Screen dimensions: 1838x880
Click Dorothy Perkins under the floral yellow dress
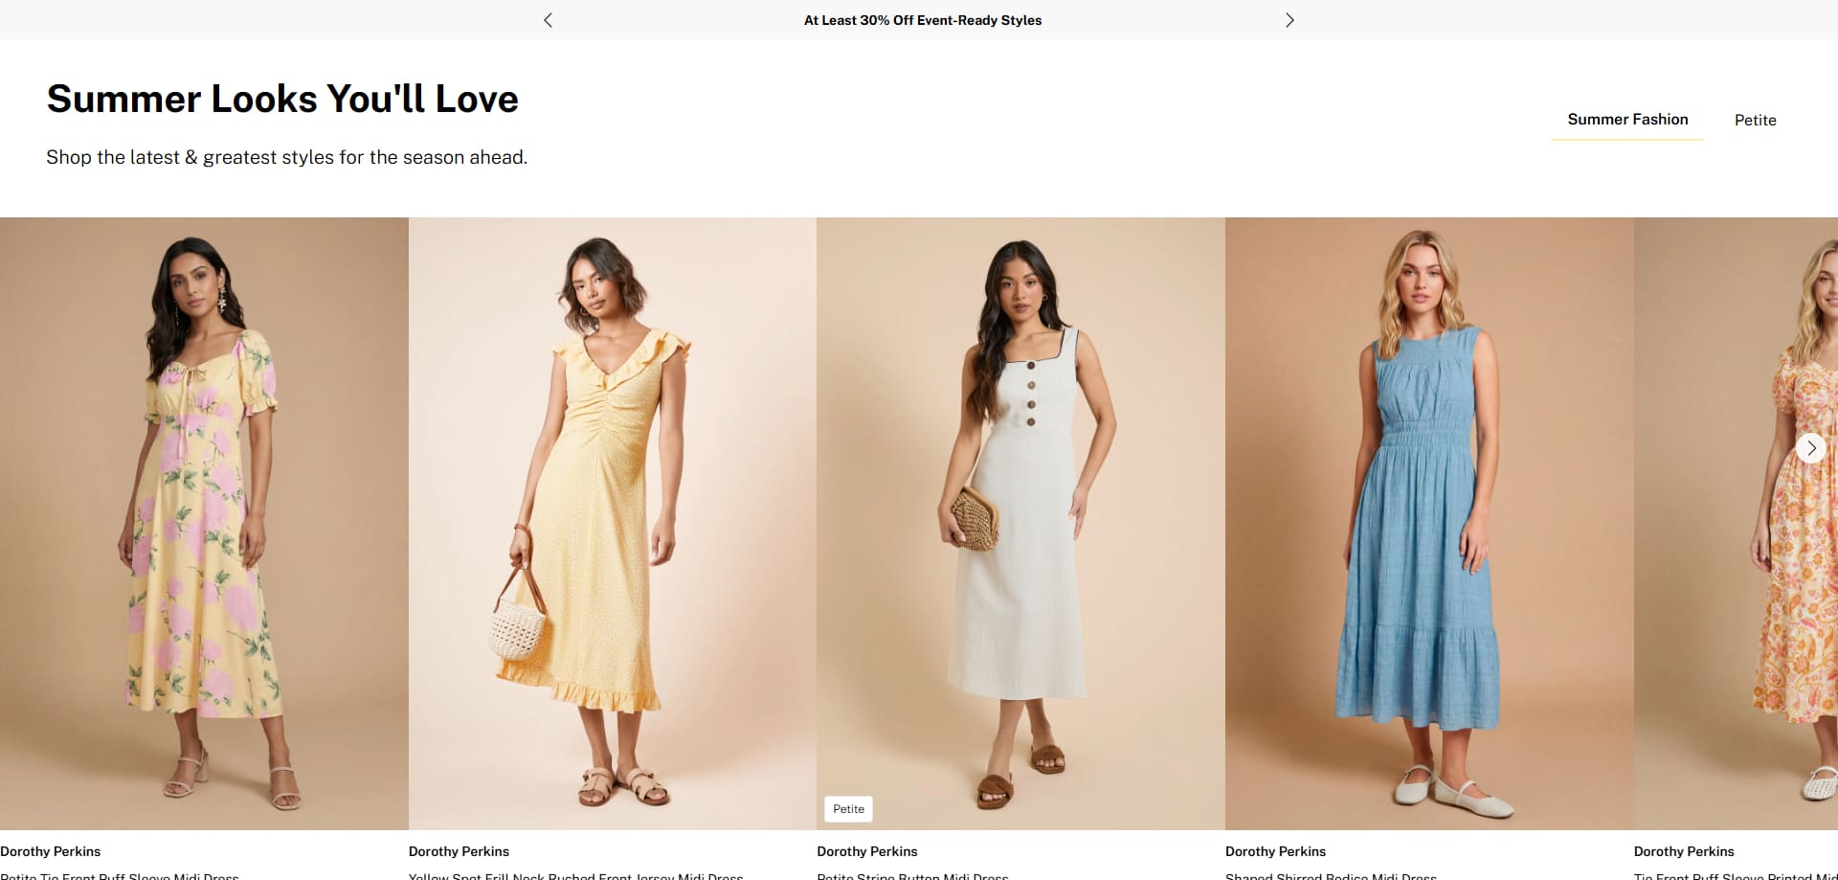pyautogui.click(x=50, y=851)
